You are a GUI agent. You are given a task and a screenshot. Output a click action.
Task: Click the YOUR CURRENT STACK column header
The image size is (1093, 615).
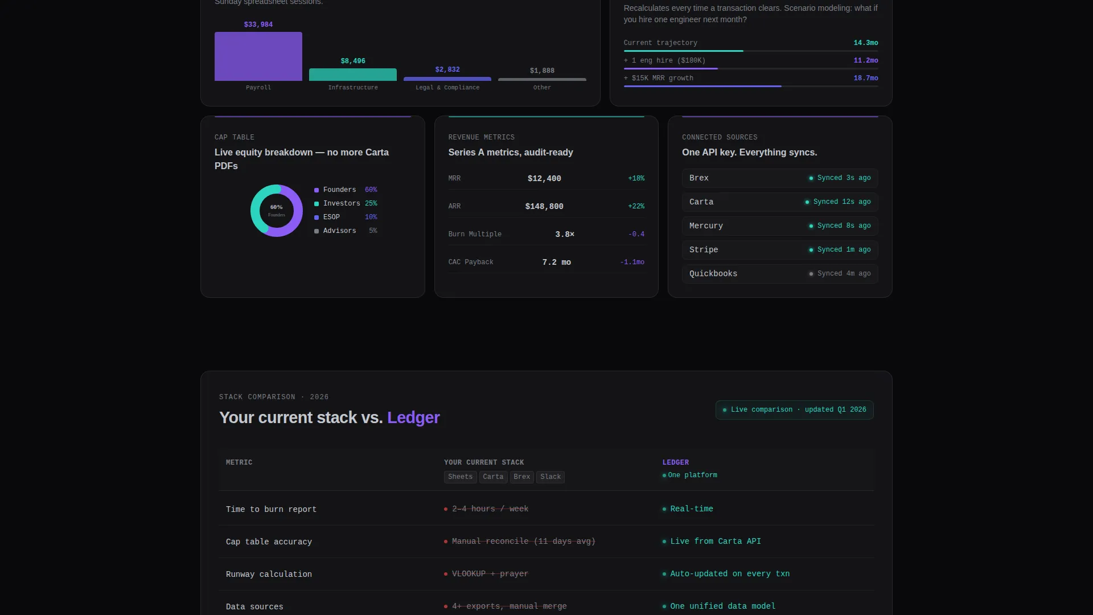click(484, 462)
